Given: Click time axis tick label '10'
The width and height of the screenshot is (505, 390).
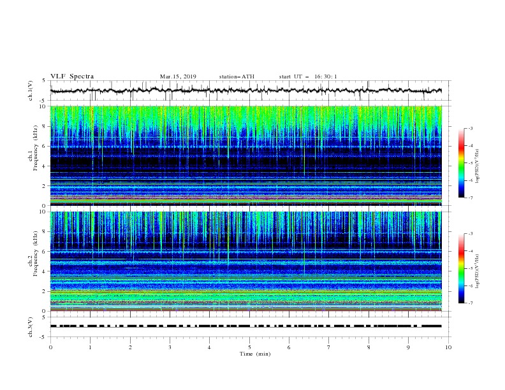Looking at the screenshot, I should (x=448, y=347).
